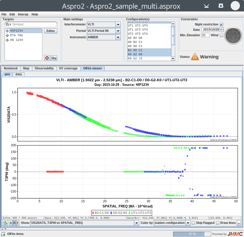Open the File menu
Screen dimensions: 244x237
click(4, 14)
